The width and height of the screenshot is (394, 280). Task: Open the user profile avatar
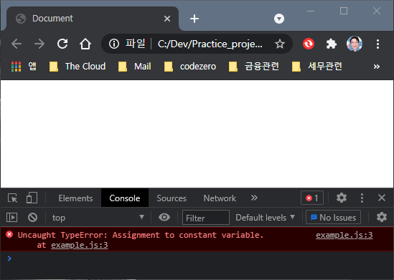click(355, 44)
